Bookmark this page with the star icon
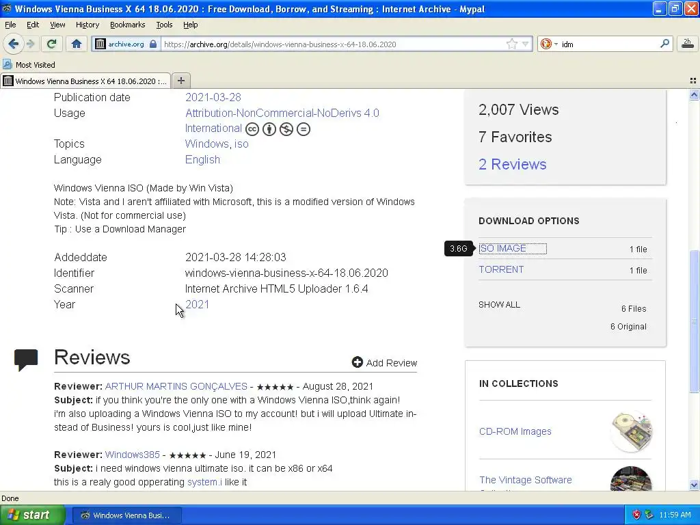 click(x=511, y=44)
